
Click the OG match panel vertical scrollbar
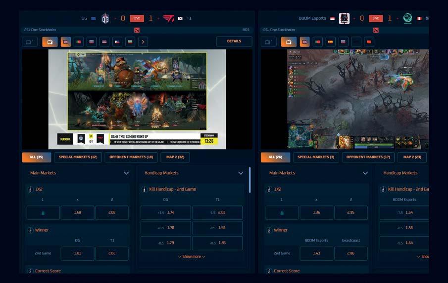(249, 180)
